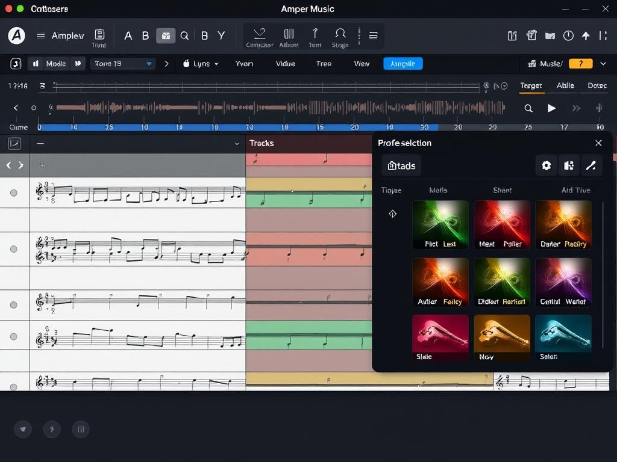Image resolution: width=617 pixels, height=462 pixels.
Task: Click the highlighted grey toolbar icon
Action: coord(166,35)
